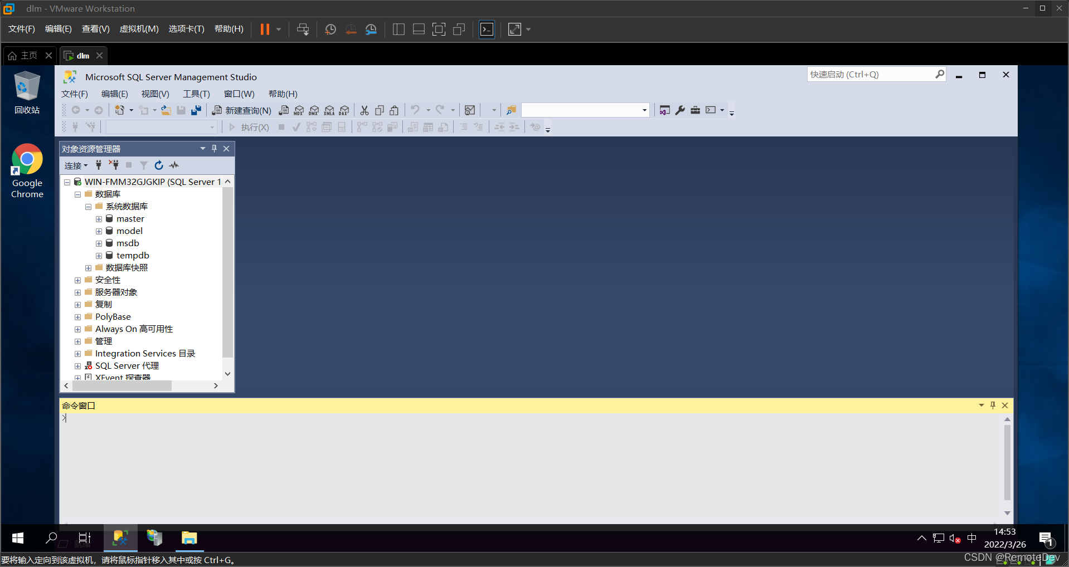Click Object Explorer horizontal scrollbar
This screenshot has height=567, width=1069.
coord(122,385)
